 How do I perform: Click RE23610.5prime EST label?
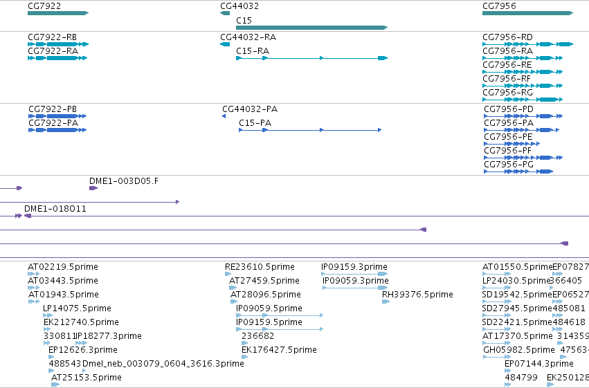(x=260, y=267)
